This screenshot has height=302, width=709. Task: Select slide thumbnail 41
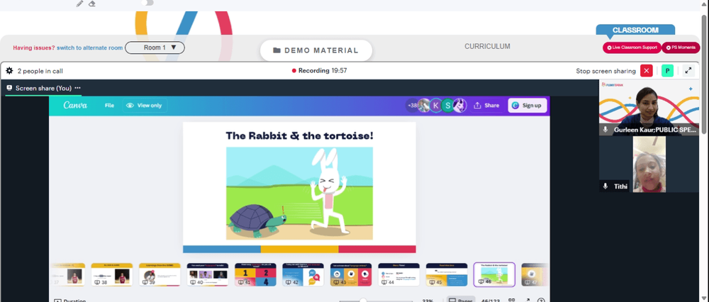tap(255, 274)
